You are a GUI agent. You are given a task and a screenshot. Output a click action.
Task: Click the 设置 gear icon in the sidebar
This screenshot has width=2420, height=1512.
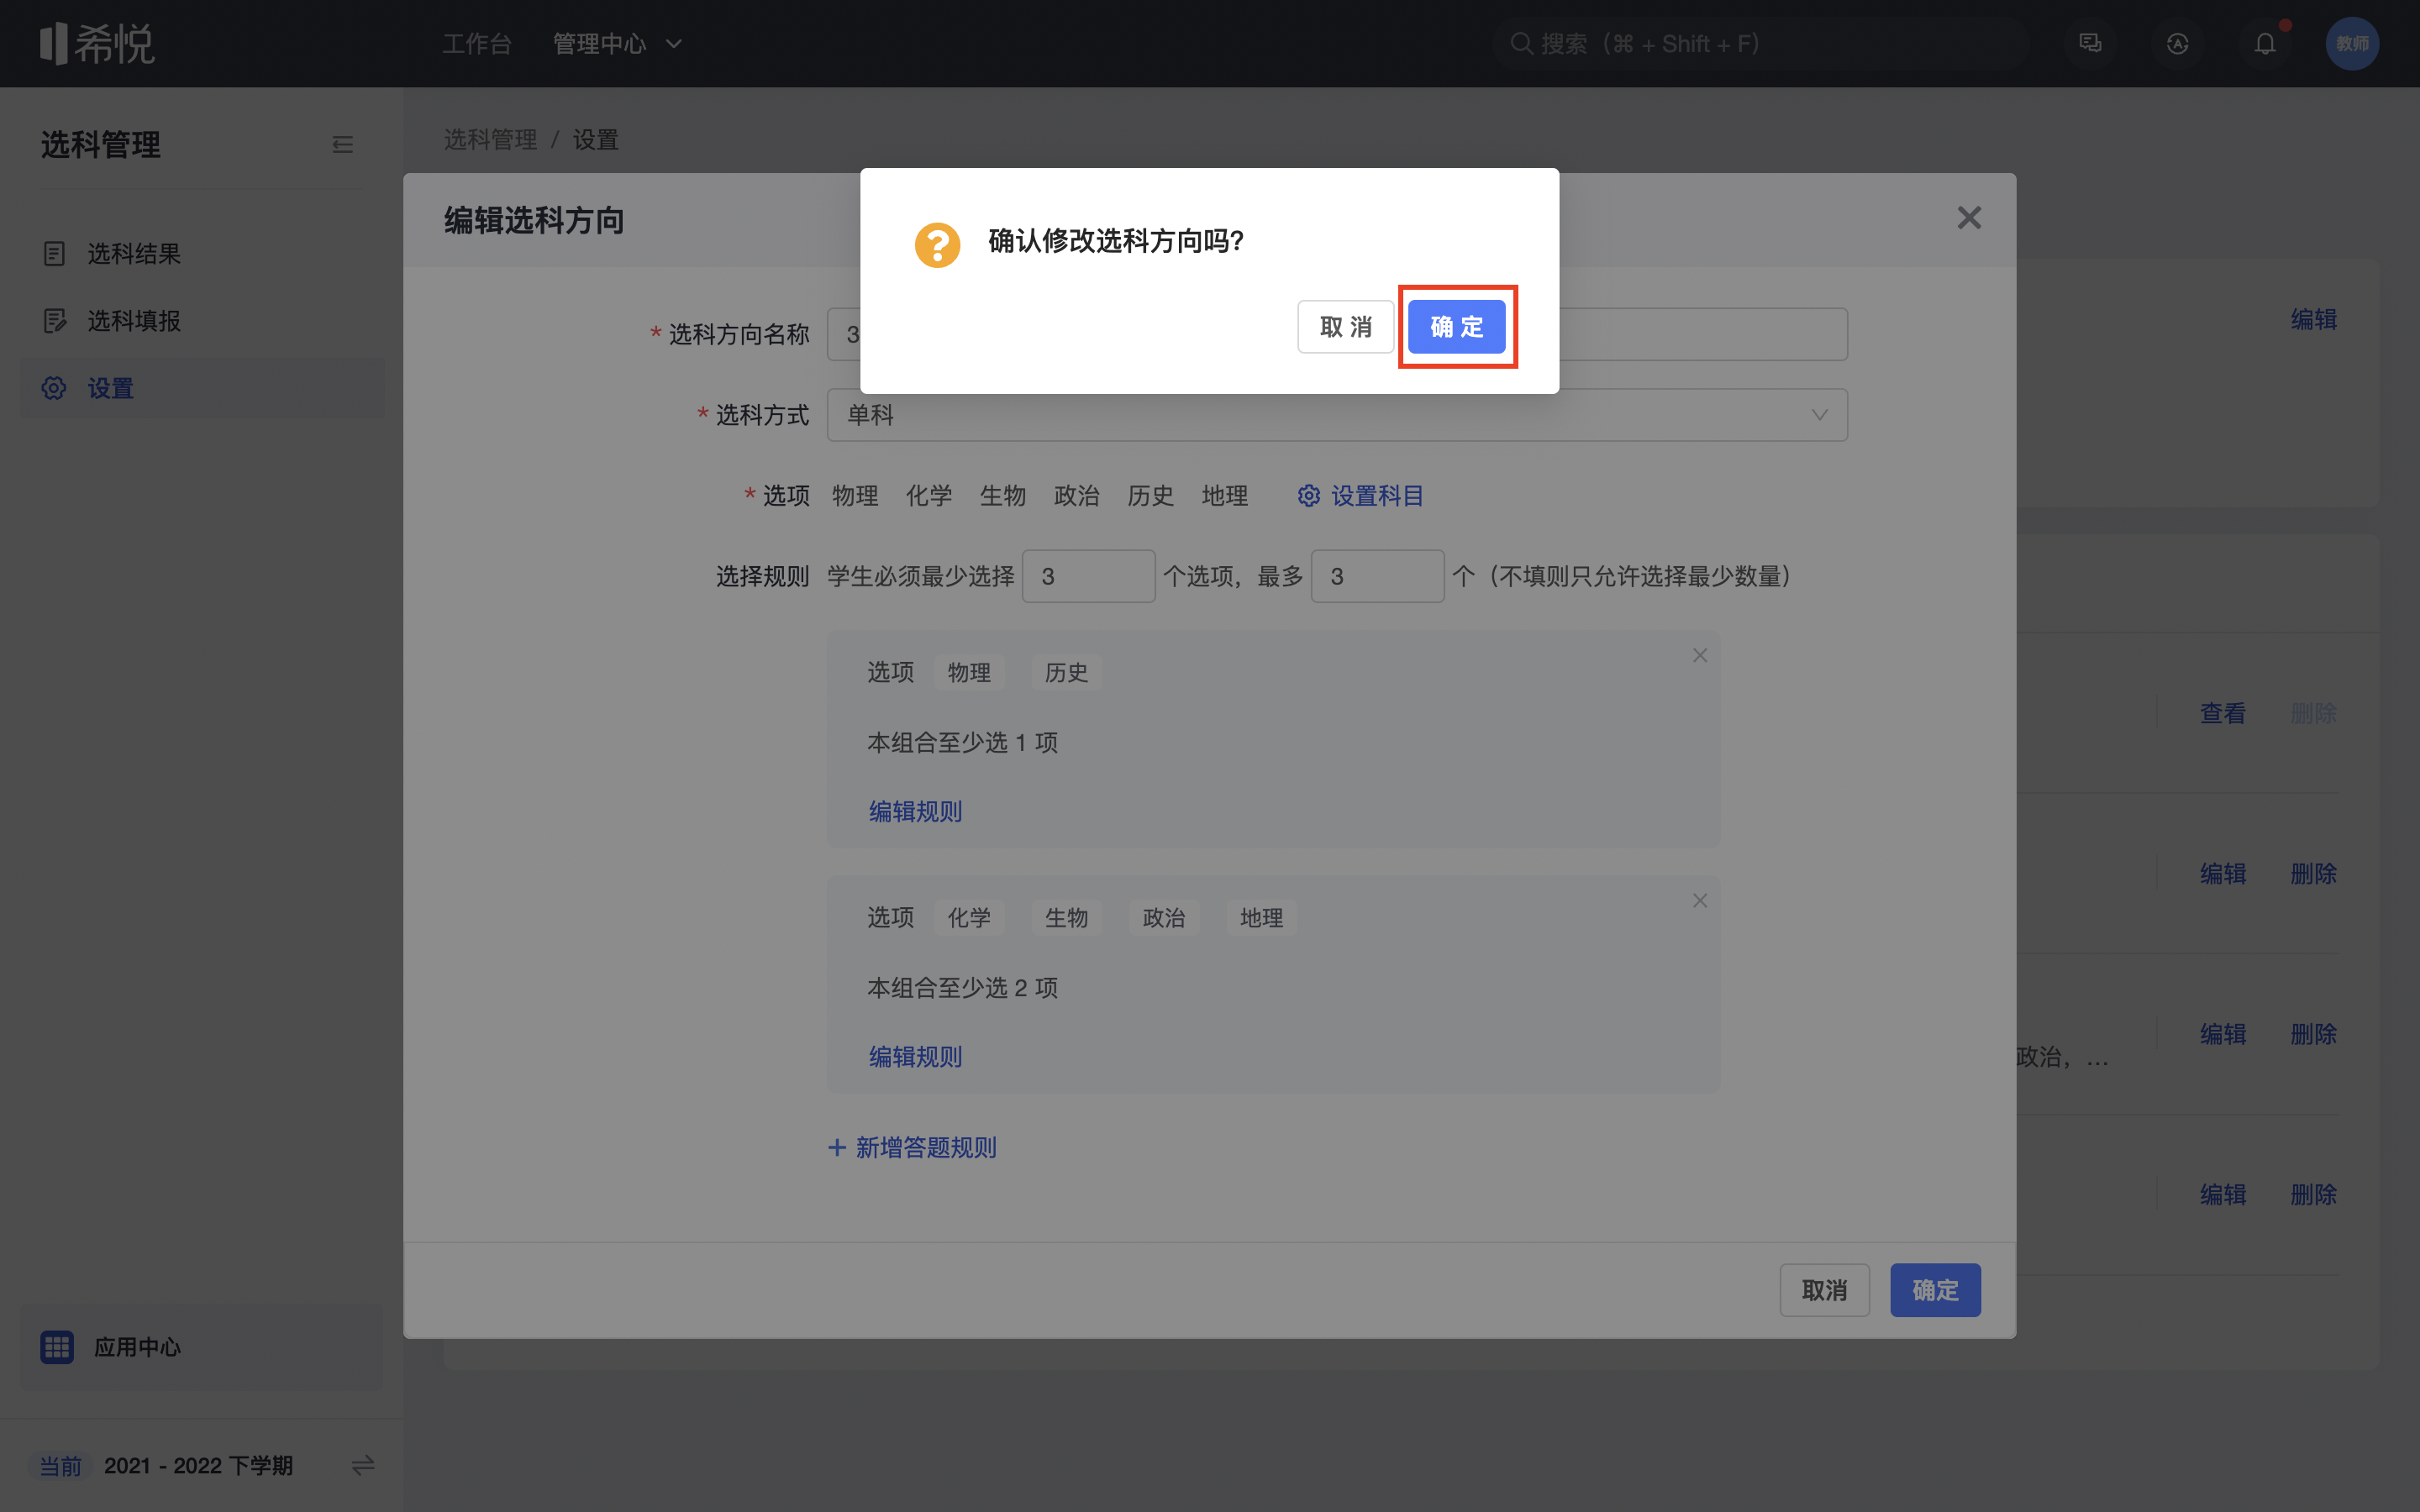tap(54, 388)
